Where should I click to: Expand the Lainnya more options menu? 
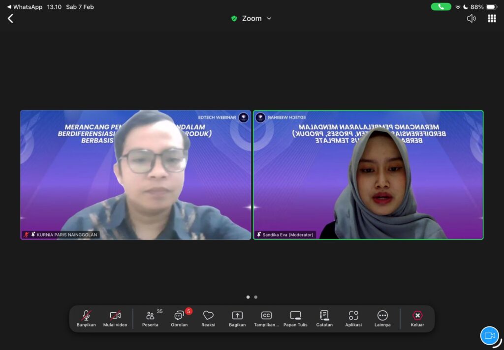382,318
